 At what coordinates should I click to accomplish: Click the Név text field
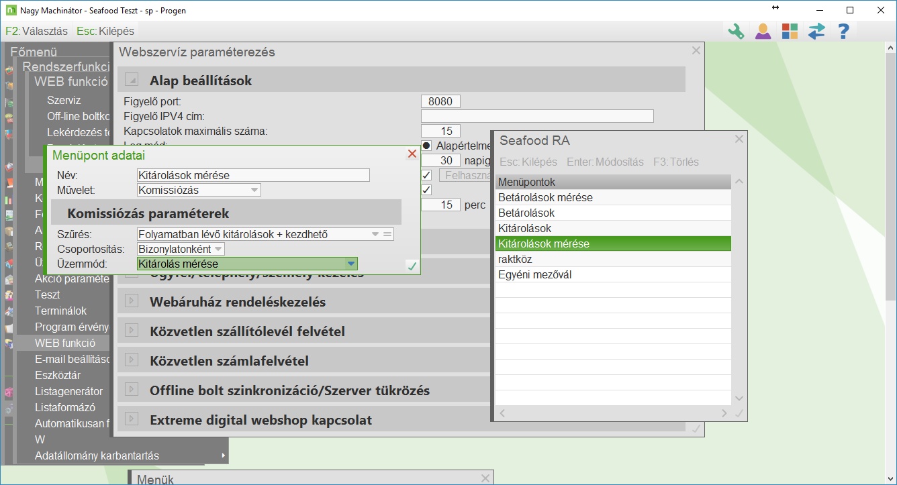(253, 175)
